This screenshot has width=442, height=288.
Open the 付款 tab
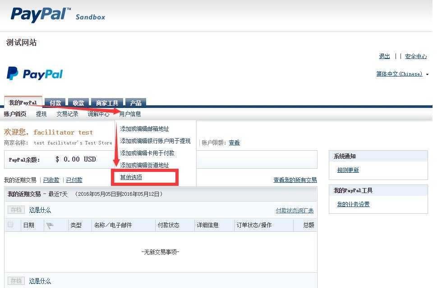[55, 103]
